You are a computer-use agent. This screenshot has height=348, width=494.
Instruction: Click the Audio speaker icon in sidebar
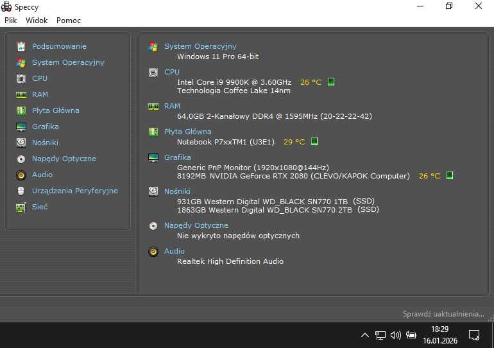click(x=21, y=175)
